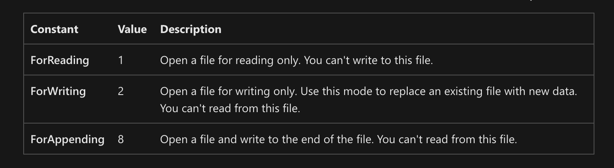This screenshot has width=614, height=168.
Task: Click the line "You can't read from this file" under ForWriting
Action: 230,109
